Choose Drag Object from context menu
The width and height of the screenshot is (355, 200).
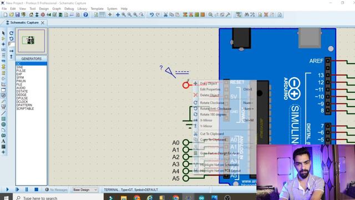click(x=209, y=83)
